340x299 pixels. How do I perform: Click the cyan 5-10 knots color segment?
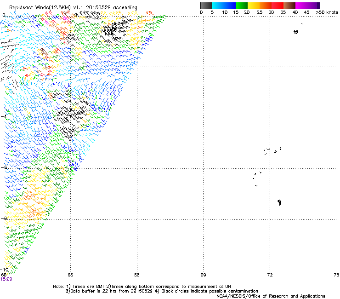pos(217,6)
